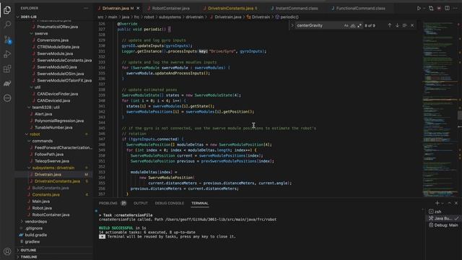462x260 pixels.
Task: Split the editor to the right
Action: click(x=448, y=8)
